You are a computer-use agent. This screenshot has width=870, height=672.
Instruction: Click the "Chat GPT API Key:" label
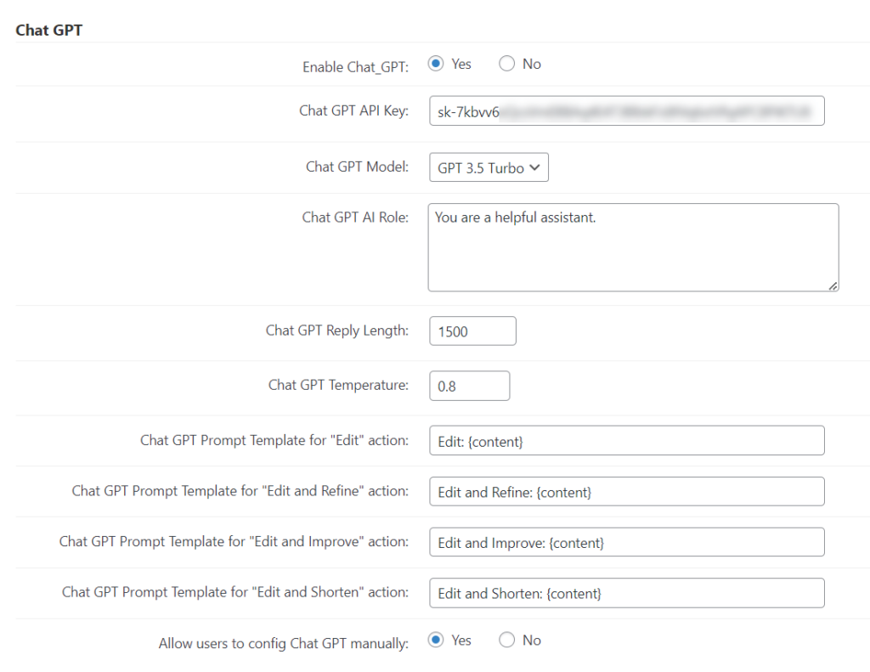click(353, 110)
